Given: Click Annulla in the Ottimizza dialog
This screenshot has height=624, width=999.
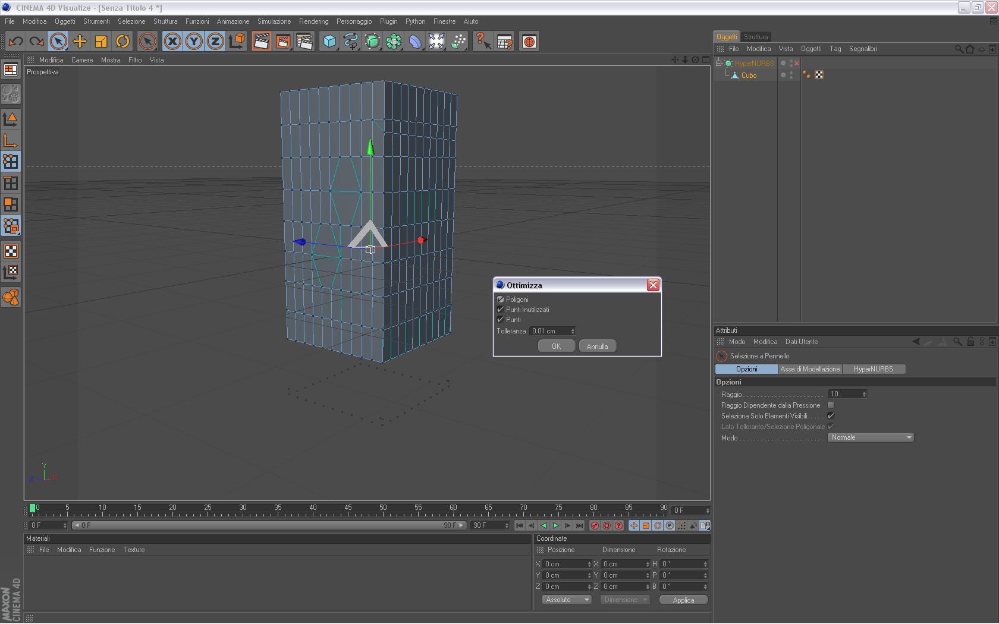Looking at the screenshot, I should [x=597, y=346].
